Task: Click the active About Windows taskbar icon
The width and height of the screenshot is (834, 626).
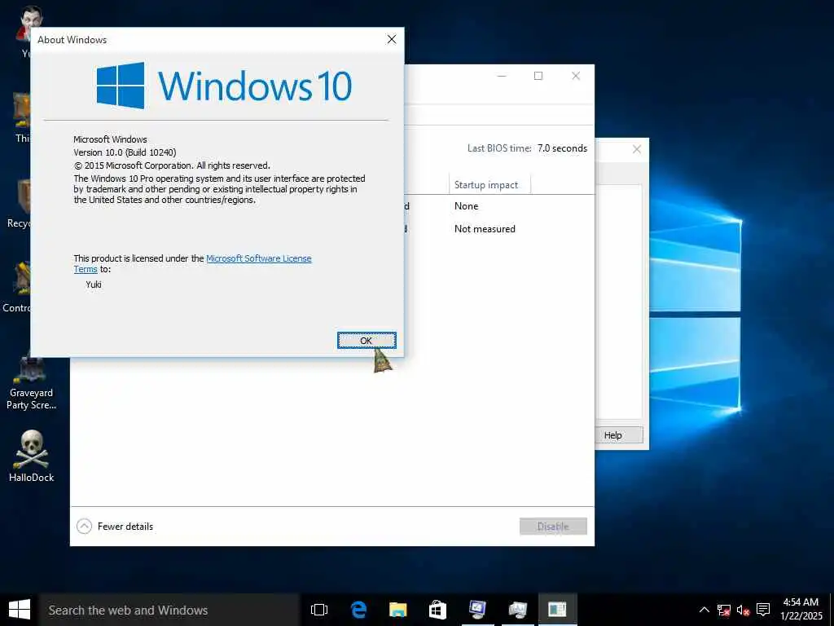Action: tap(557, 610)
